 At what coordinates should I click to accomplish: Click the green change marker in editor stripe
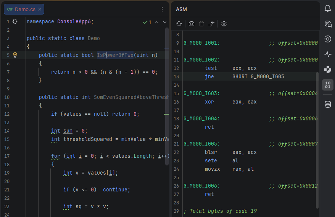point(166,114)
